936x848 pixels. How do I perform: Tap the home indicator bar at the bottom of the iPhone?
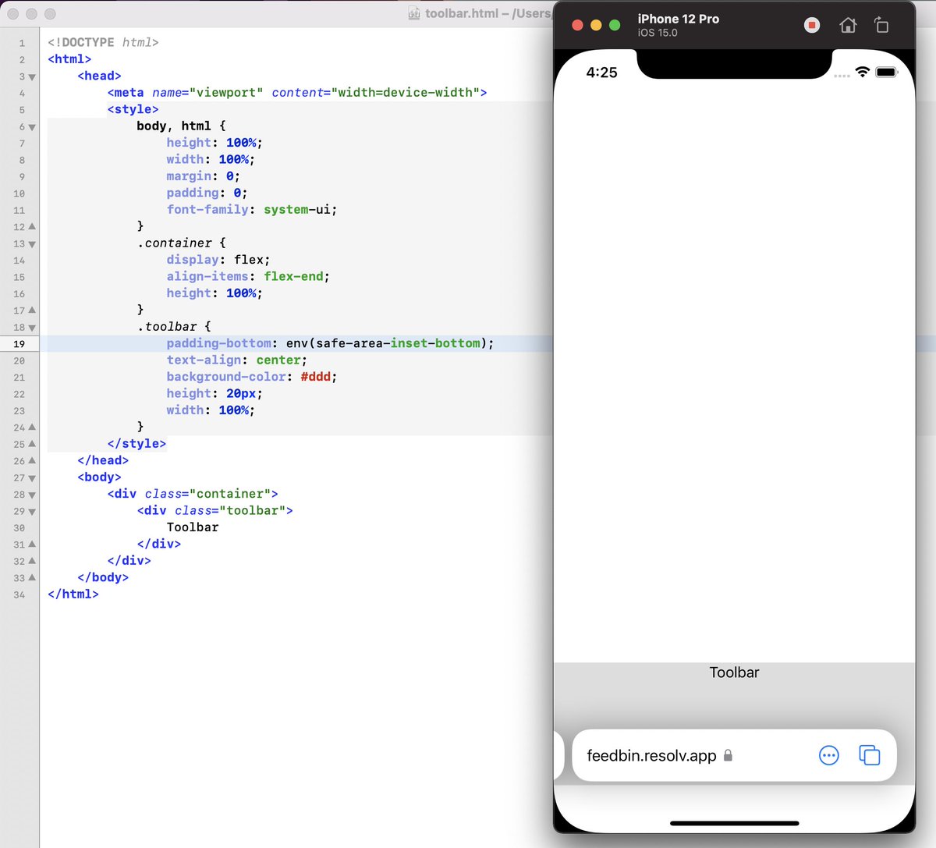pos(734,823)
